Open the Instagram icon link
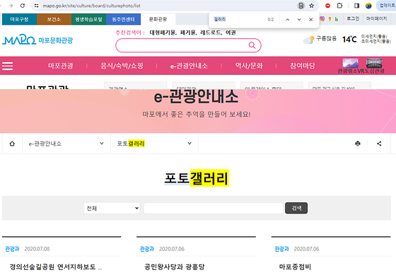Image resolution: width=396 pixels, height=280 pixels. point(322,18)
